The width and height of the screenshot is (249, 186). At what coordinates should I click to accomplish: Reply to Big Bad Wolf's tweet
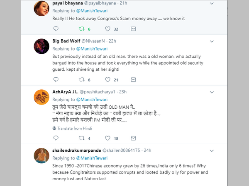56,80
